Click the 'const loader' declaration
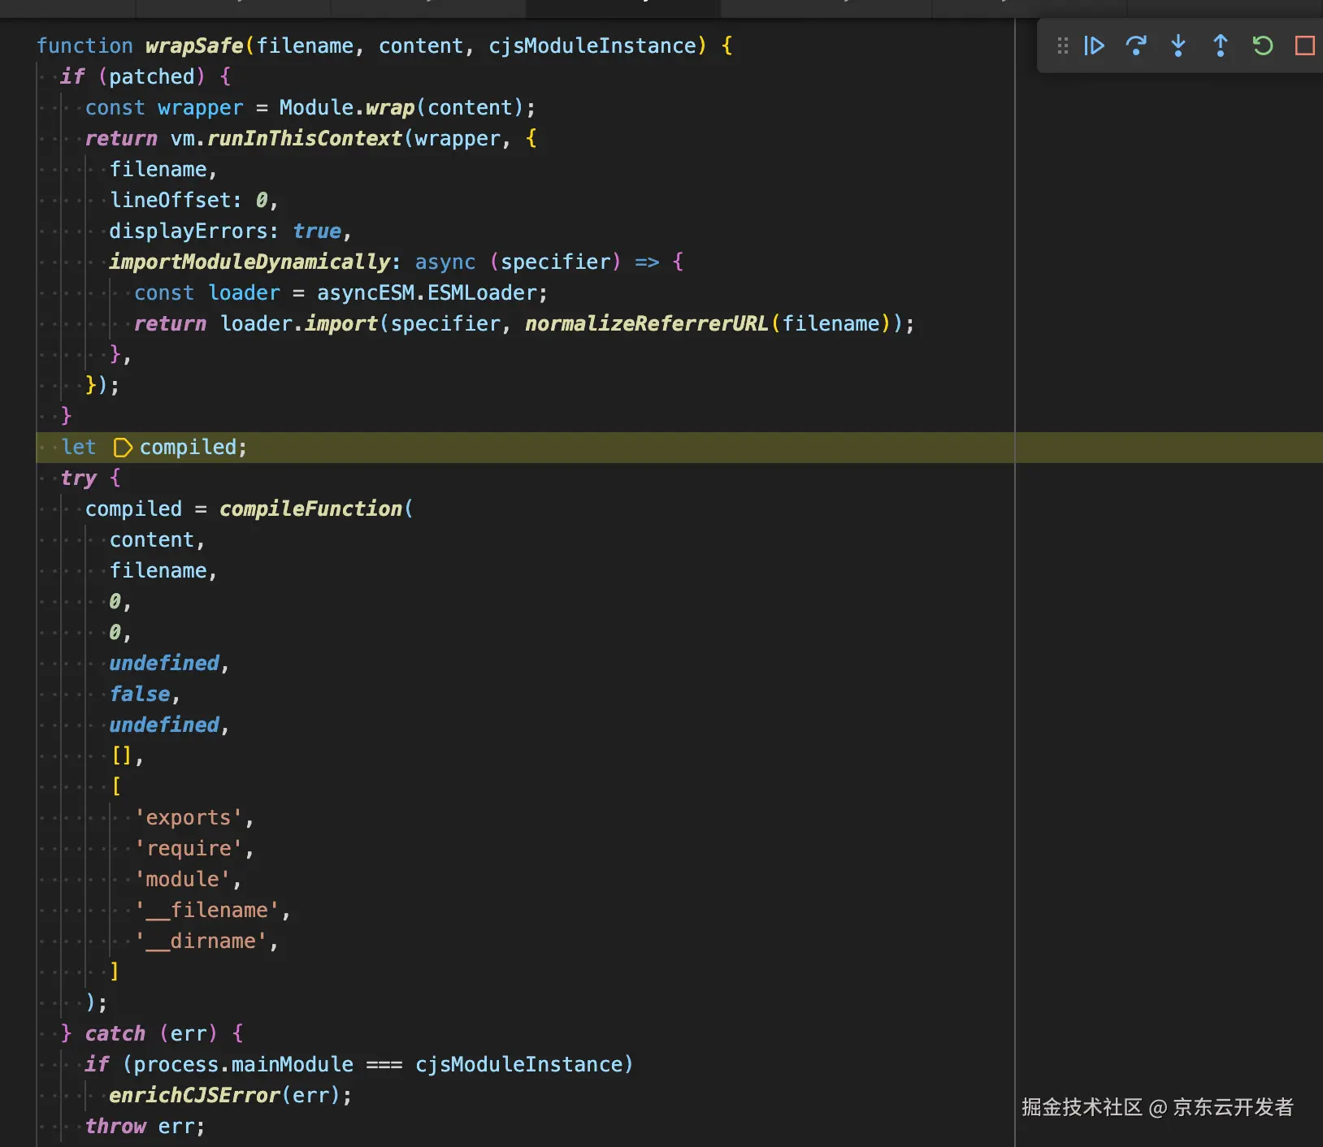 [x=207, y=293]
